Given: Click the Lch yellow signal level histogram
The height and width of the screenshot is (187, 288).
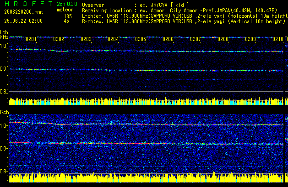Looking at the screenshot, I should pos(146,101).
